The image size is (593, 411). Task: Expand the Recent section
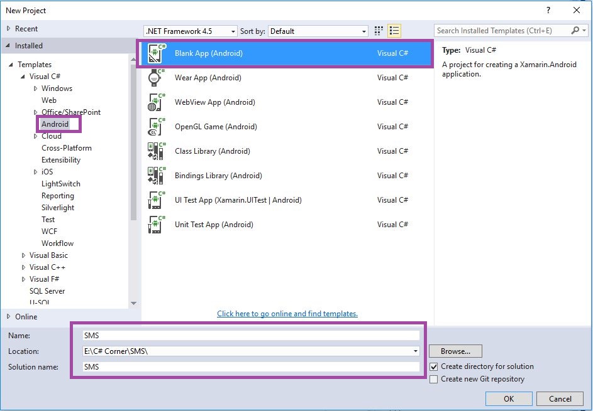tap(8, 29)
